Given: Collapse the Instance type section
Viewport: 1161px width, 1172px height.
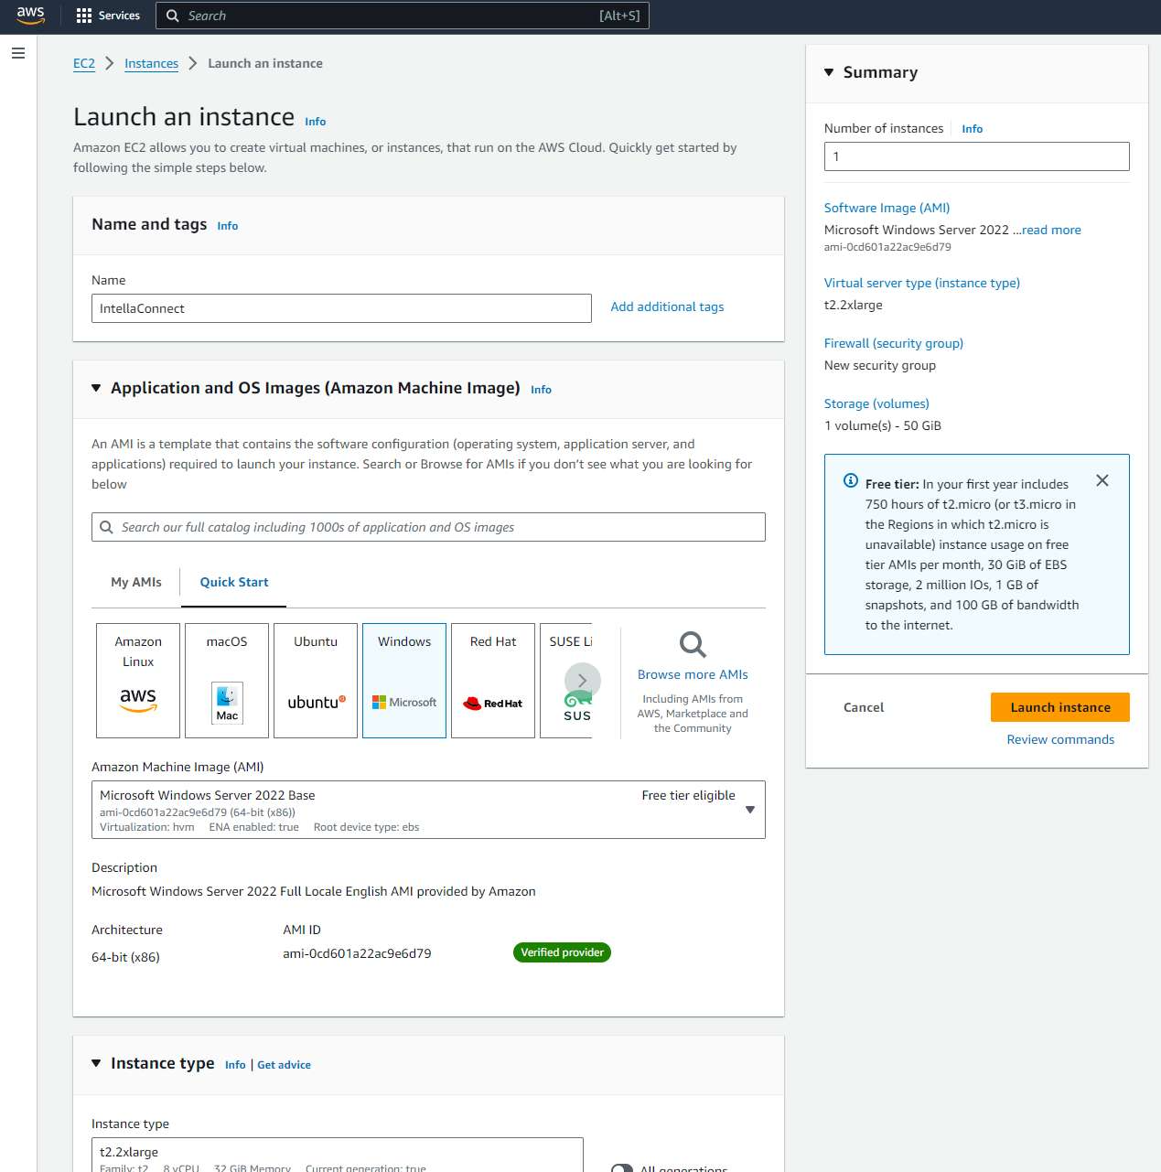Looking at the screenshot, I should click(x=96, y=1063).
